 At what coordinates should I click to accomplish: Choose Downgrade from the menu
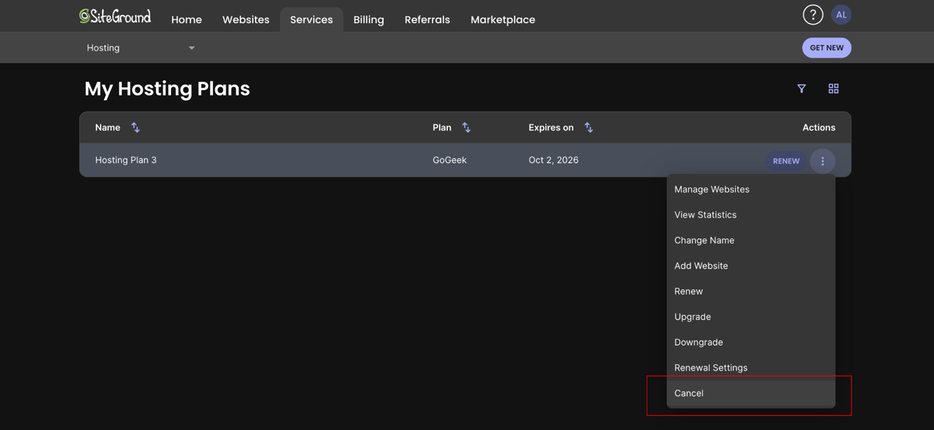tap(751, 342)
